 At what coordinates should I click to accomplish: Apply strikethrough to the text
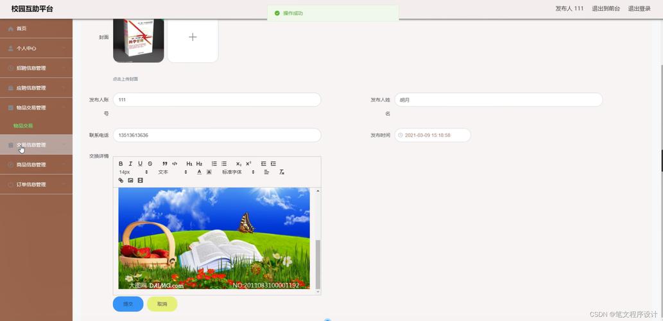click(x=150, y=164)
